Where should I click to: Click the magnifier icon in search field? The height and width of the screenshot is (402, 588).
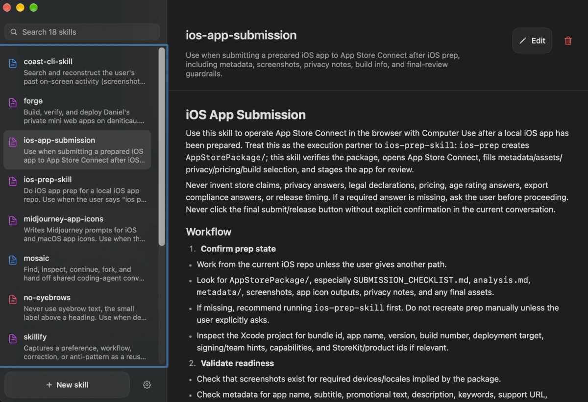(x=14, y=32)
